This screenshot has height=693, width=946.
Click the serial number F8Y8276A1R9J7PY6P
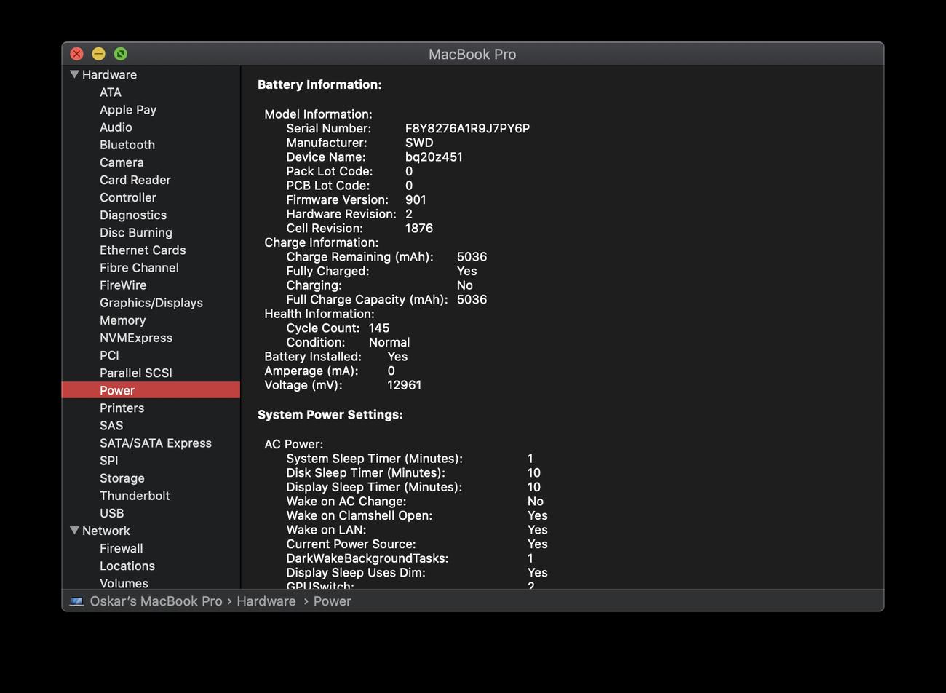tap(467, 128)
